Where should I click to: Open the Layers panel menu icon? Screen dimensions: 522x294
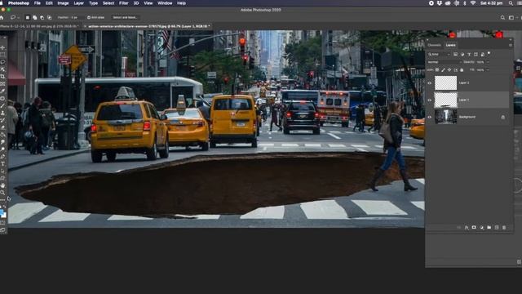click(511, 45)
